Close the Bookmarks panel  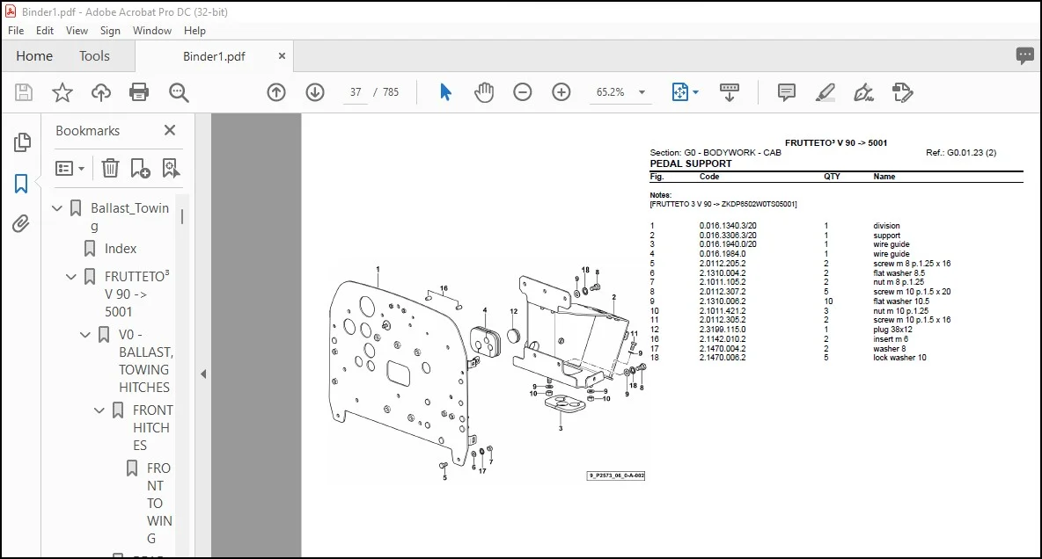[x=170, y=130]
